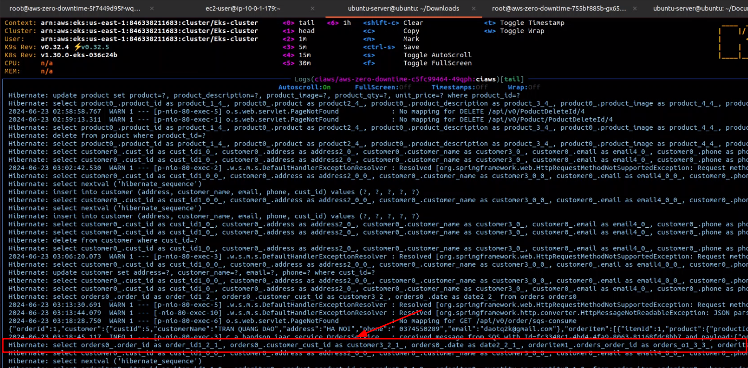The width and height of the screenshot is (748, 368).
Task: Click the 03:02:42.530 WARN log line
Action: (x=378, y=168)
